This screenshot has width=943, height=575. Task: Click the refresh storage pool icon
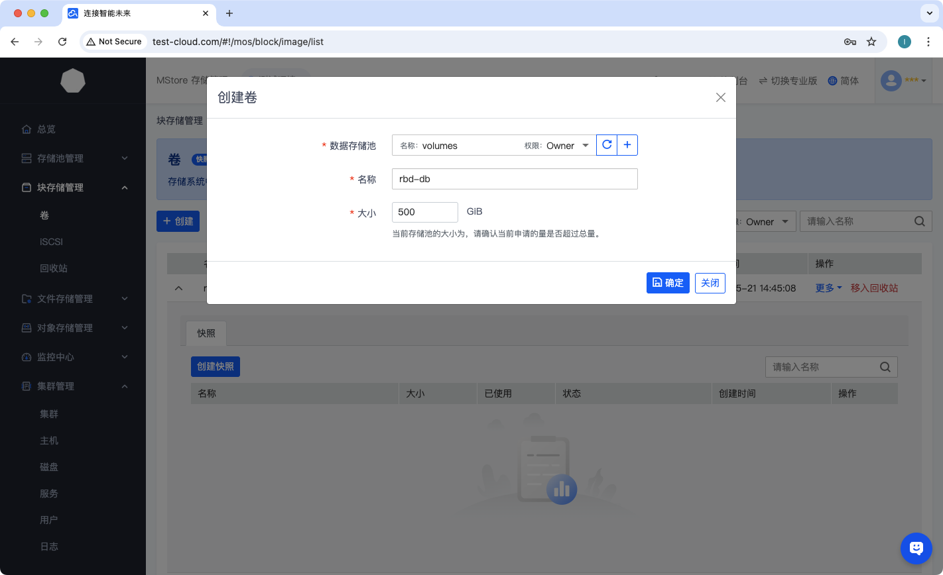(x=607, y=145)
